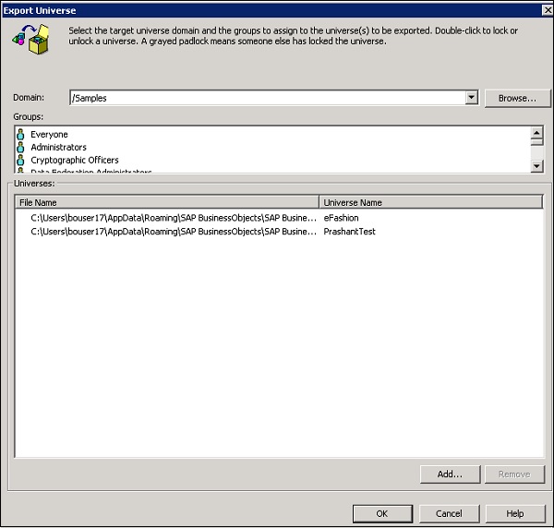Click the Cryptographic Officers group icon
Screen dimensions: 554x528
[x=21, y=161]
